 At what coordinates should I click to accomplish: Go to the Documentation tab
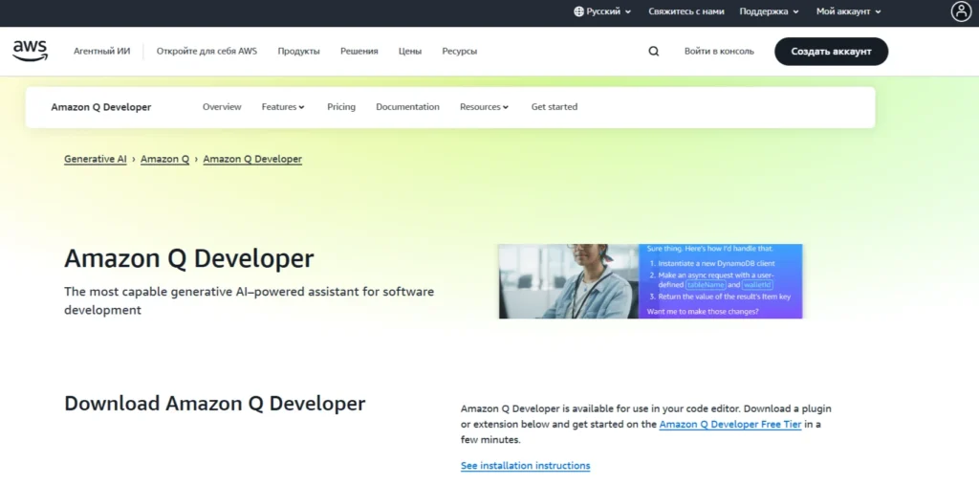point(407,107)
